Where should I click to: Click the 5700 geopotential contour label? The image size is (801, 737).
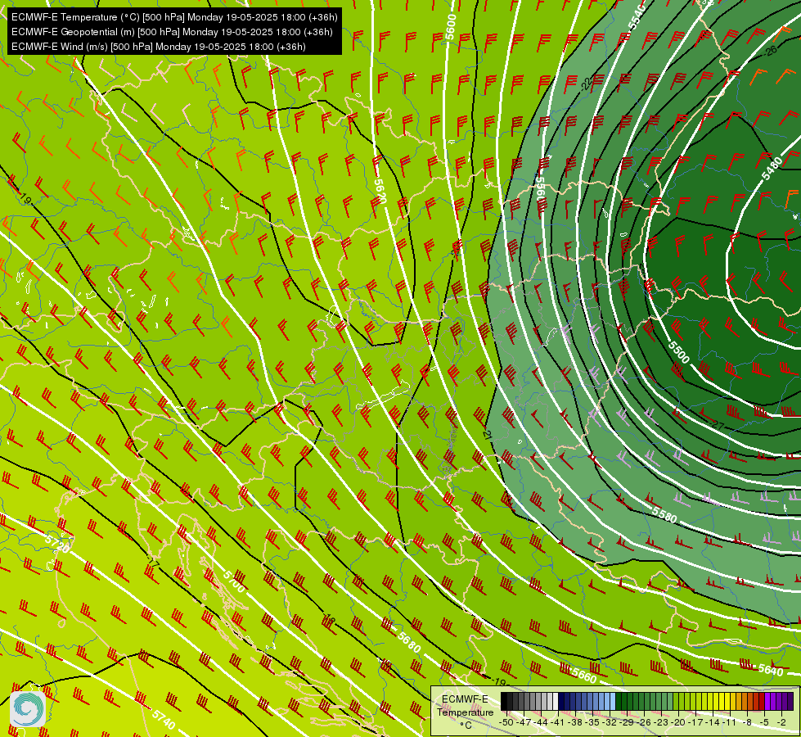tap(234, 581)
